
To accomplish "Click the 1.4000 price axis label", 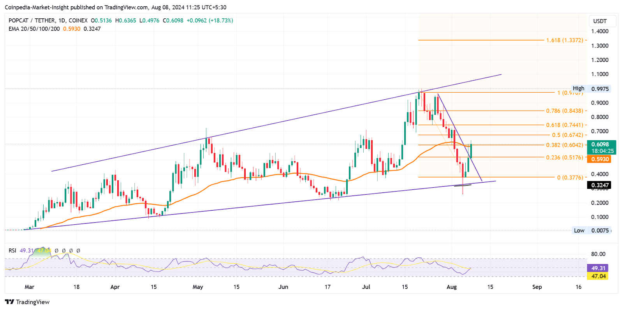I will pyautogui.click(x=600, y=31).
